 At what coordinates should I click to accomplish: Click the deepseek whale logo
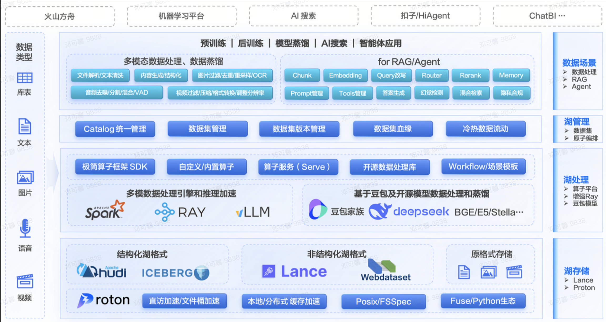click(380, 211)
